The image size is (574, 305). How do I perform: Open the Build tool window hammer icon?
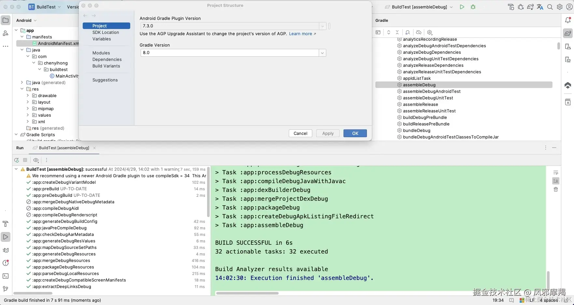(x=6, y=224)
